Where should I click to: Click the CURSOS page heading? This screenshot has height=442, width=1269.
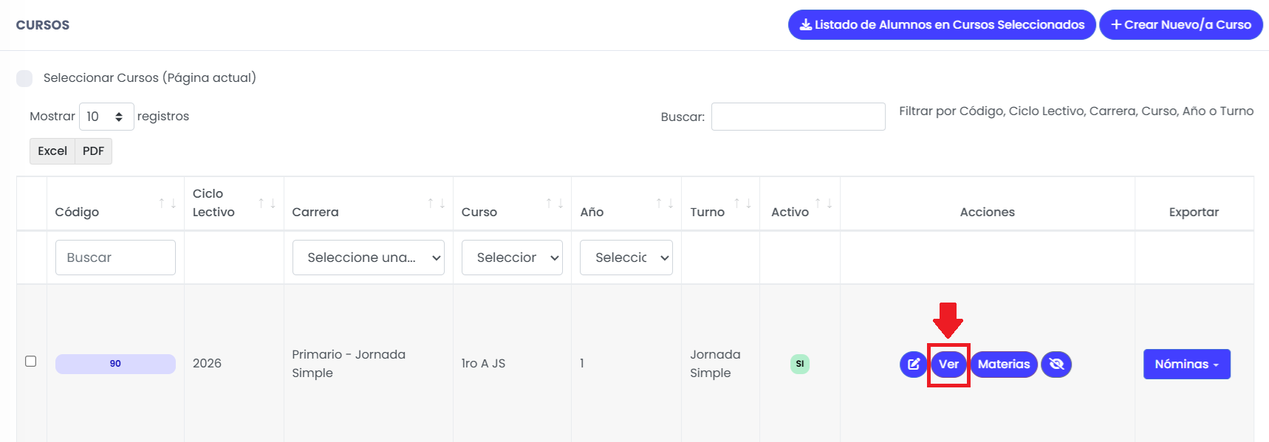tap(43, 25)
